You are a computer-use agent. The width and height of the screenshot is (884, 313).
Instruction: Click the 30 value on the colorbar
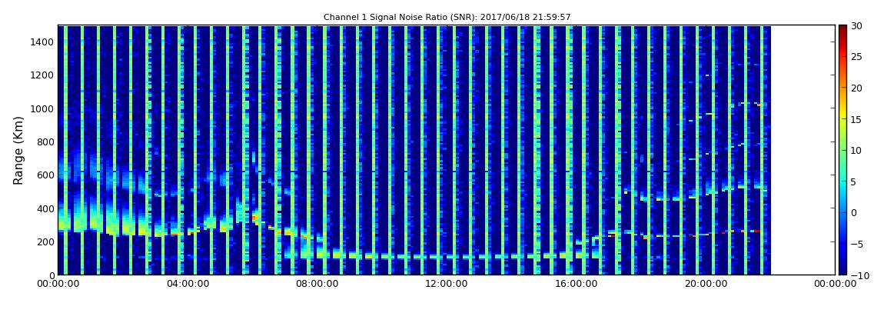point(856,26)
